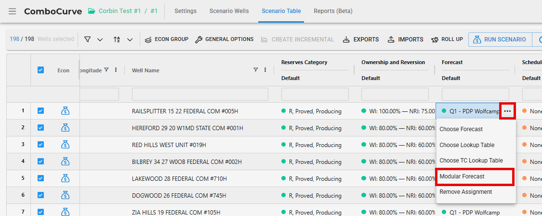This screenshot has width=542, height=216.
Task: Switch to the Scenario Wells tab
Action: [x=229, y=11]
